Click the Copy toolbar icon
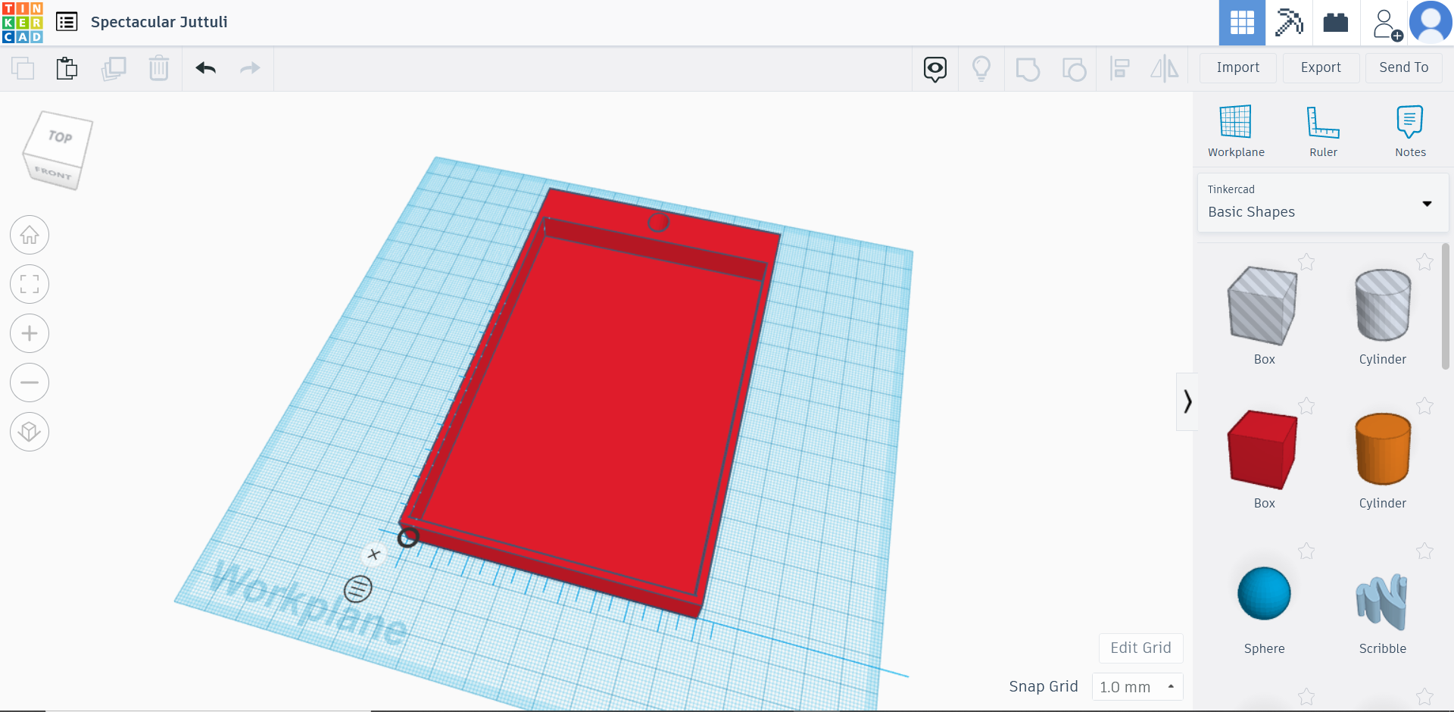The height and width of the screenshot is (712, 1454). coord(23,68)
